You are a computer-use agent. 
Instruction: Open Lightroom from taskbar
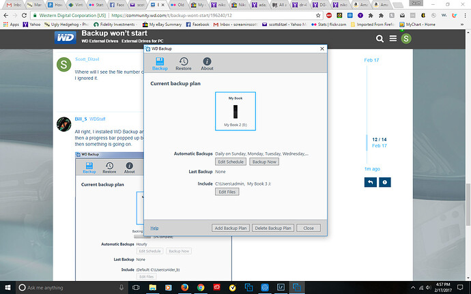[x=281, y=287]
